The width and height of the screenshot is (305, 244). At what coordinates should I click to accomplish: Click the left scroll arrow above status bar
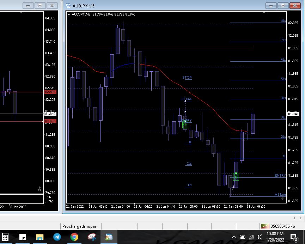click(294, 218)
